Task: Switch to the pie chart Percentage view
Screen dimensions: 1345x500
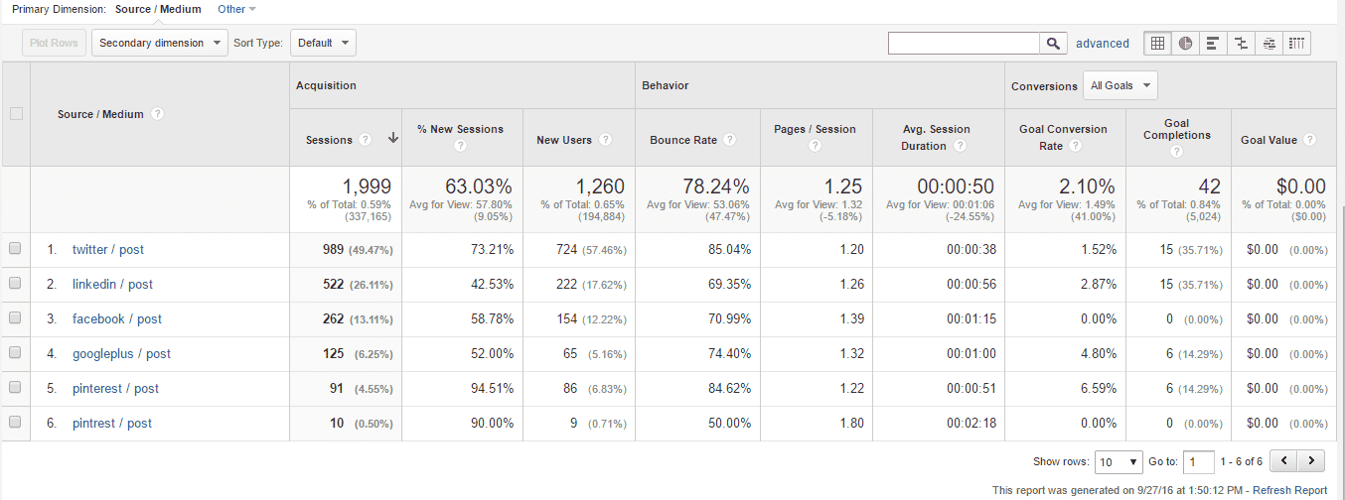Action: 1185,43
